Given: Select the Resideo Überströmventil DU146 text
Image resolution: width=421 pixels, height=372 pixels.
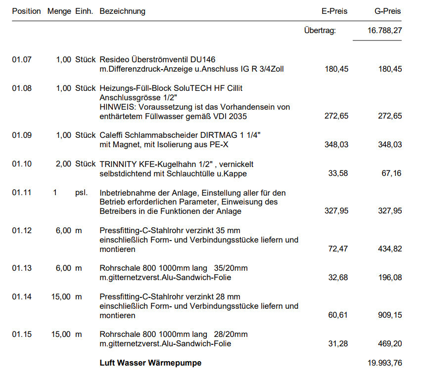Looking at the screenshot, I should [x=157, y=60].
